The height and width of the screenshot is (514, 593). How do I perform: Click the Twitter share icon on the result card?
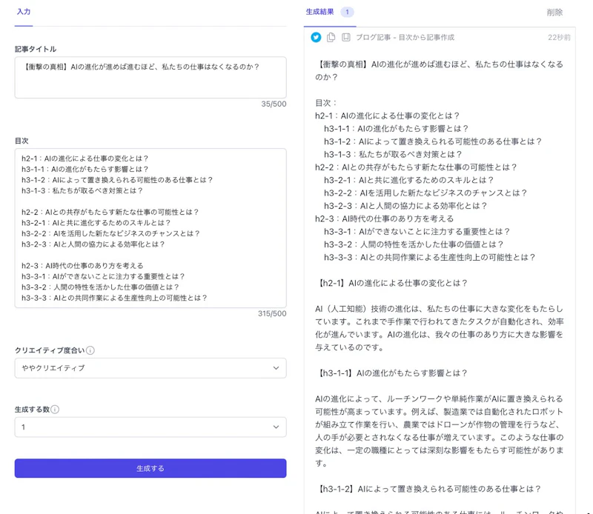[316, 36]
